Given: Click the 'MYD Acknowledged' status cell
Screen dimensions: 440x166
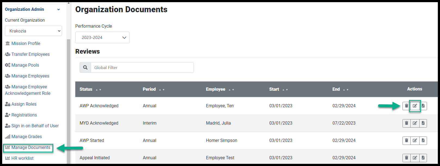Looking at the screenshot, I should tap(99, 123).
